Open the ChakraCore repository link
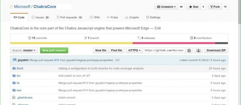 tap(45, 7)
